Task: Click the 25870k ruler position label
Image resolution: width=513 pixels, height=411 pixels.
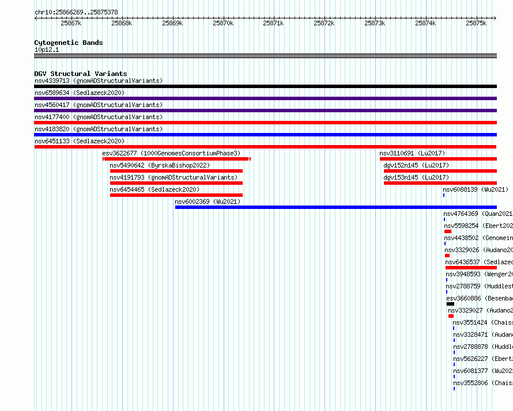Action: point(223,23)
